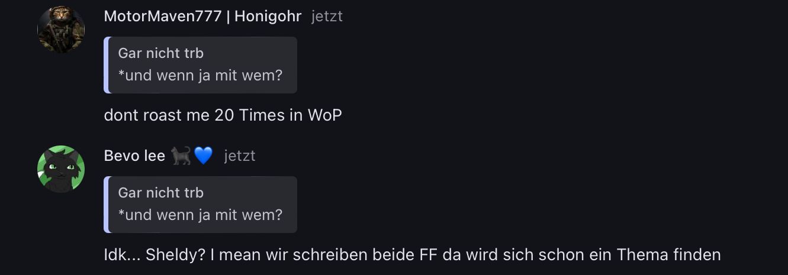Click the word WoP in the first message

click(x=324, y=115)
